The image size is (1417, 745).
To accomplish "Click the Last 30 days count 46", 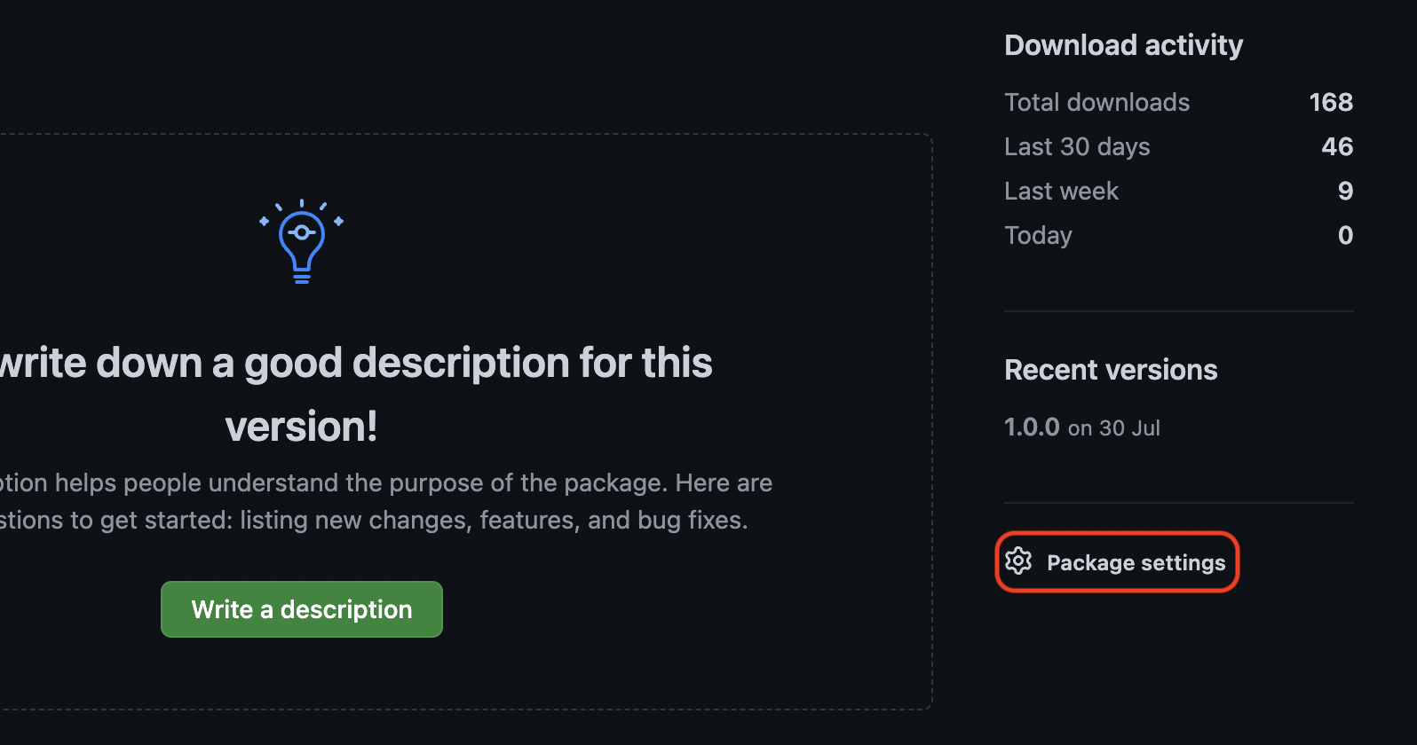I will [x=1337, y=146].
